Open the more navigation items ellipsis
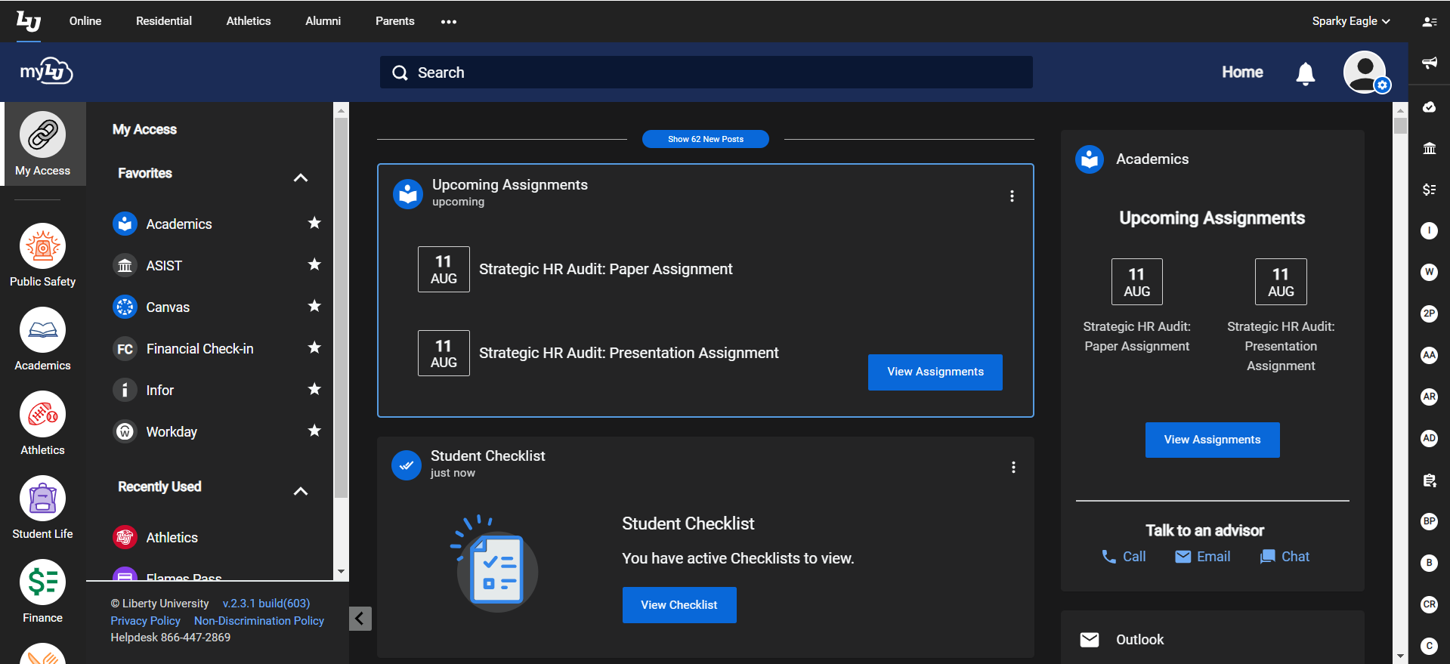1450x664 pixels. [x=449, y=22]
